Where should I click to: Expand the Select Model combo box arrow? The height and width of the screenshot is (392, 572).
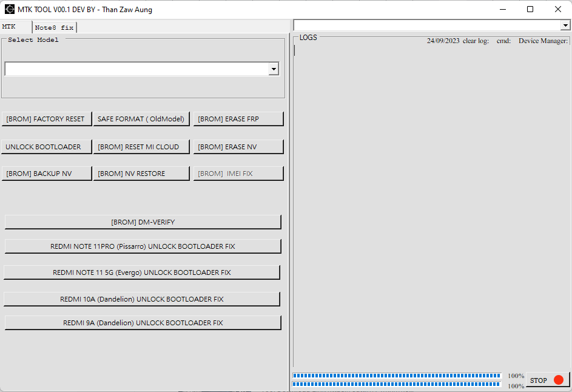(274, 69)
